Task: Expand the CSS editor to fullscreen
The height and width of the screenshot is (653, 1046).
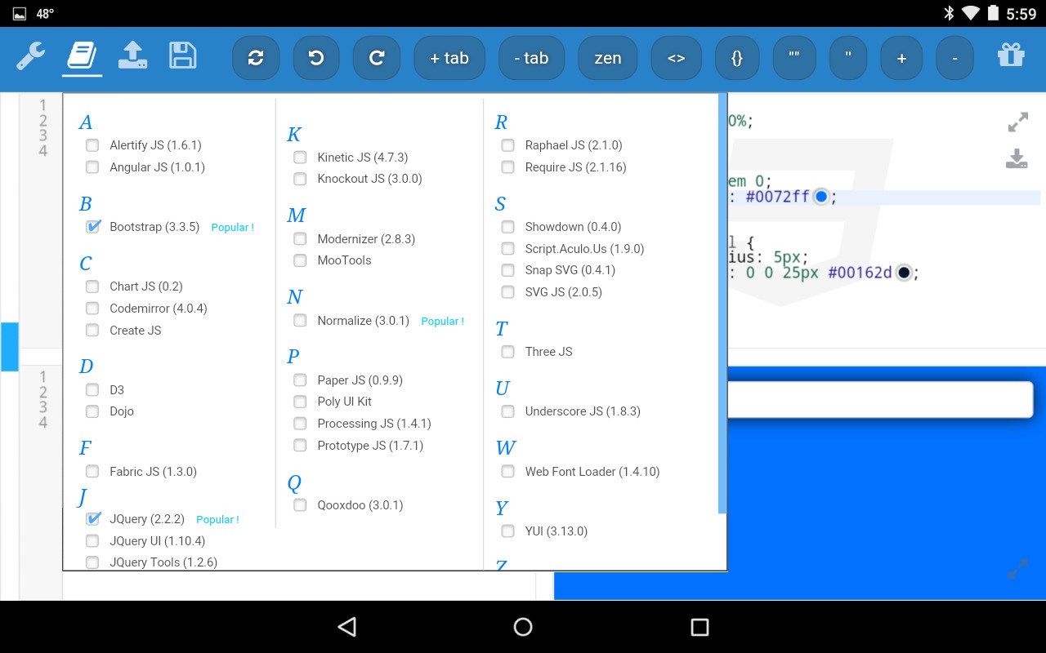Action: (x=1017, y=123)
